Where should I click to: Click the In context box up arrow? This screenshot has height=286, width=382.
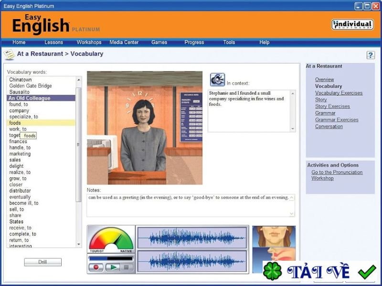click(293, 93)
